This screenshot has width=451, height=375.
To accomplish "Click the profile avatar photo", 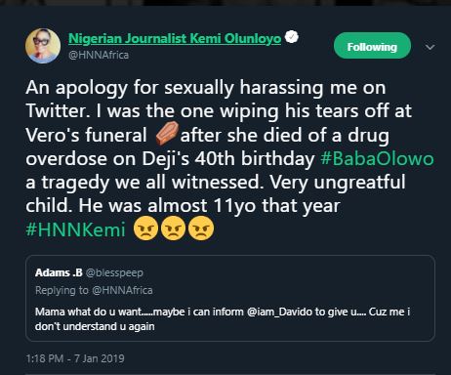I will (x=43, y=46).
